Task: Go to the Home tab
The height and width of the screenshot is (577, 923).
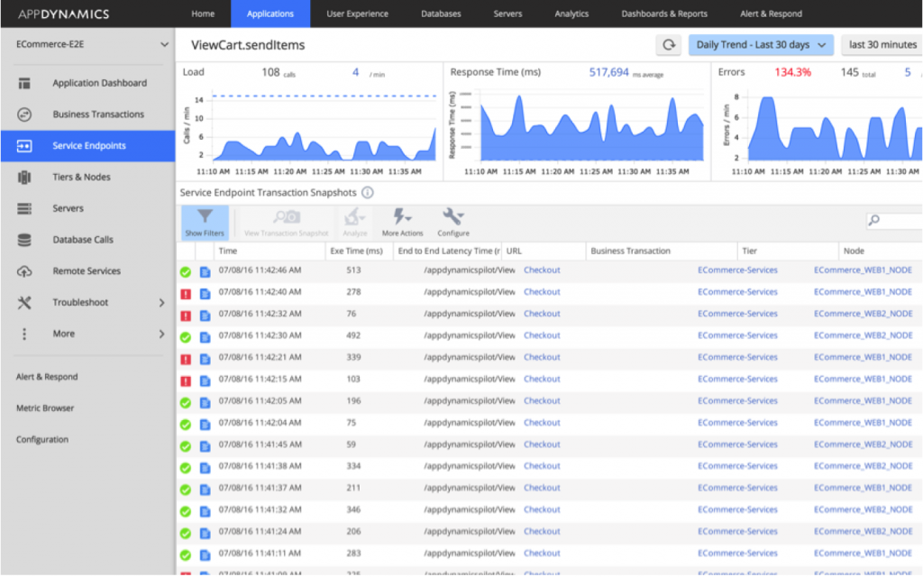Action: coord(203,14)
